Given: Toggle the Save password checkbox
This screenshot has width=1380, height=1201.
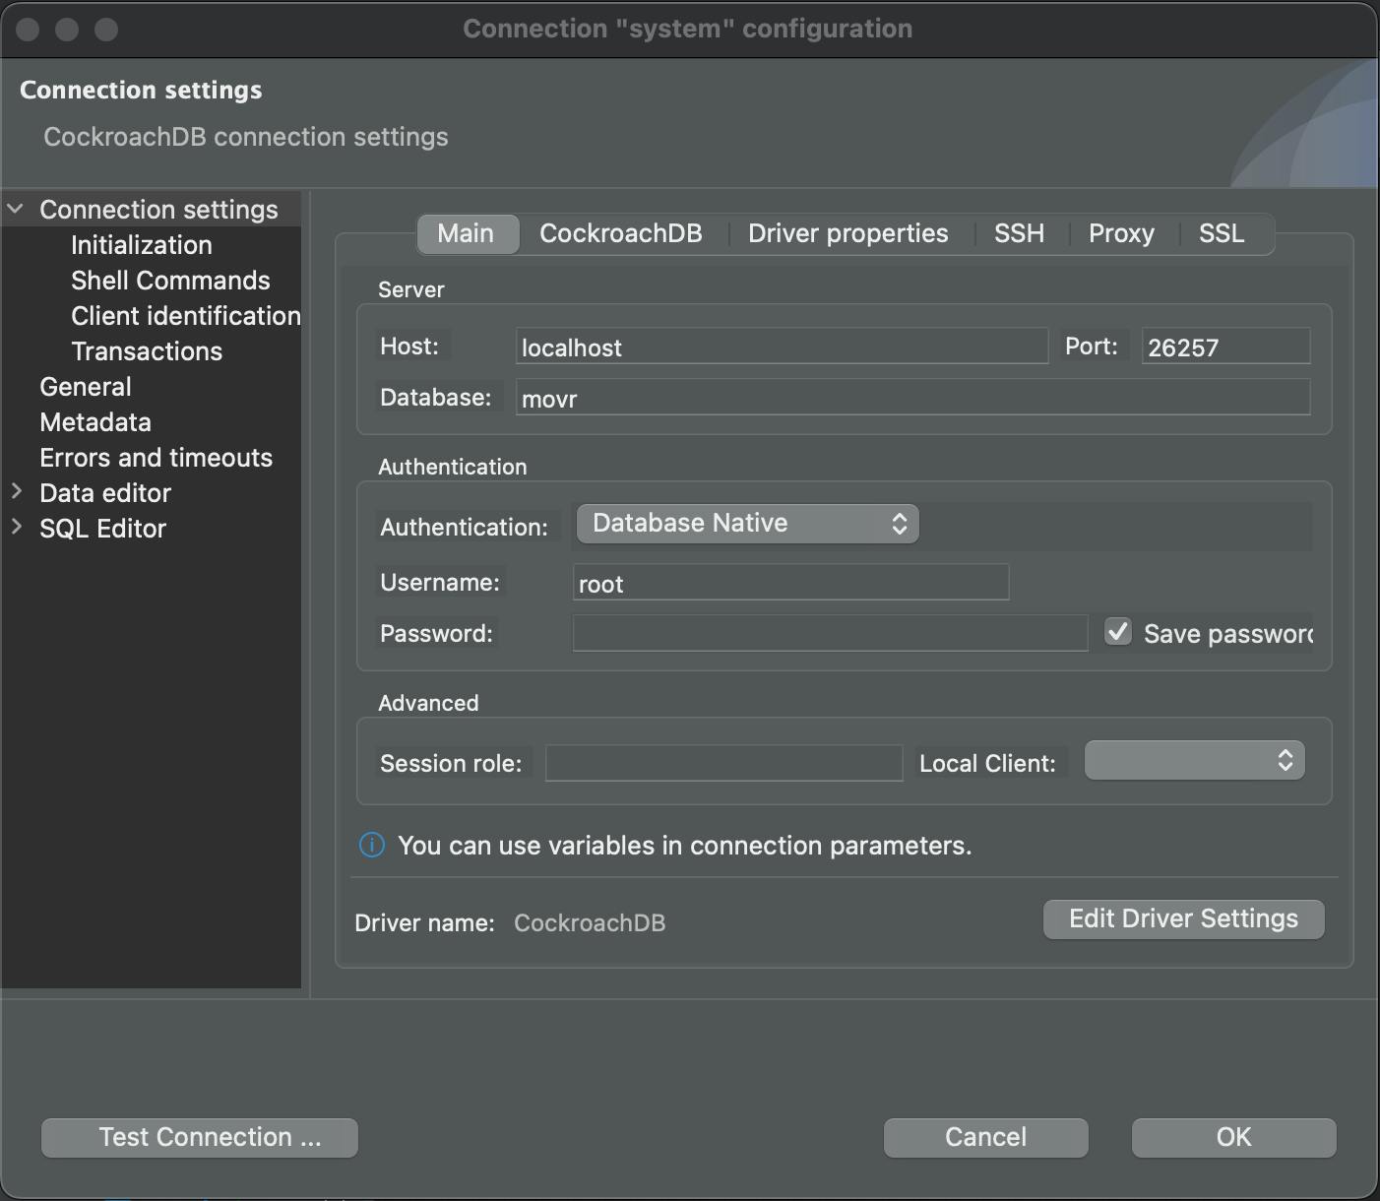Looking at the screenshot, I should [x=1117, y=632].
